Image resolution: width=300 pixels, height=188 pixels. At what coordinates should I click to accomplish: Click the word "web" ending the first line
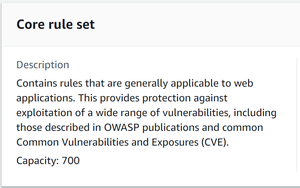(244, 83)
